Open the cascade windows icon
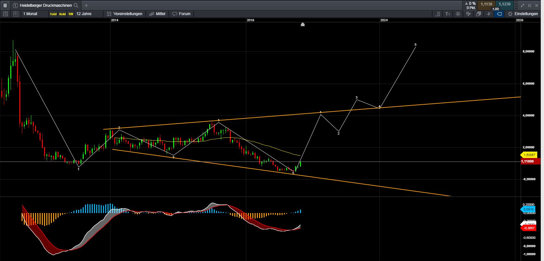 click(479, 14)
